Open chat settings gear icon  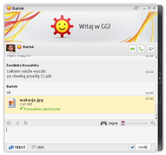click(x=153, y=123)
